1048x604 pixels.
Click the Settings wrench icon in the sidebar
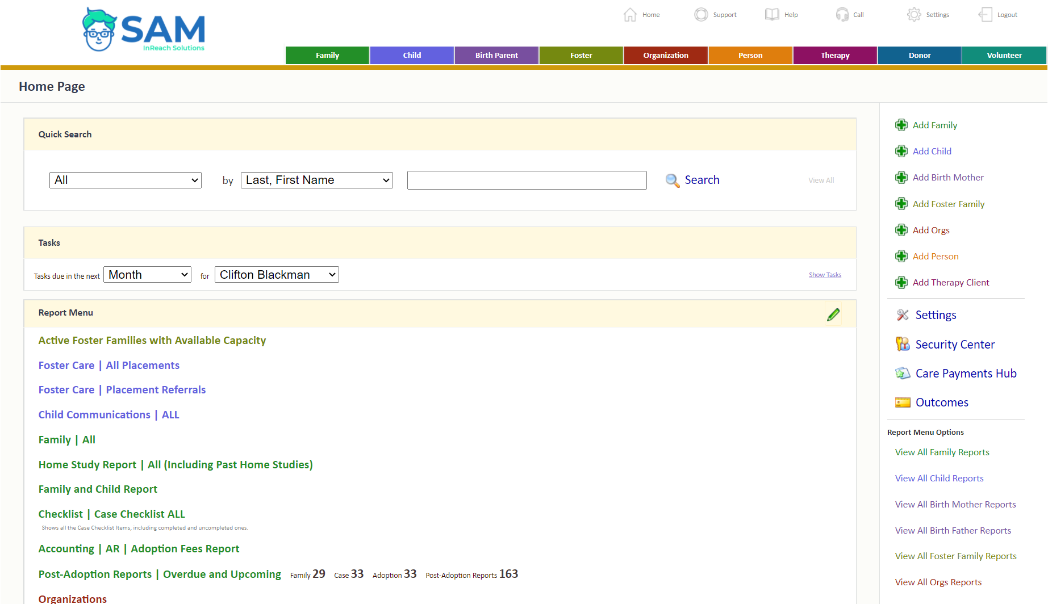pos(903,315)
